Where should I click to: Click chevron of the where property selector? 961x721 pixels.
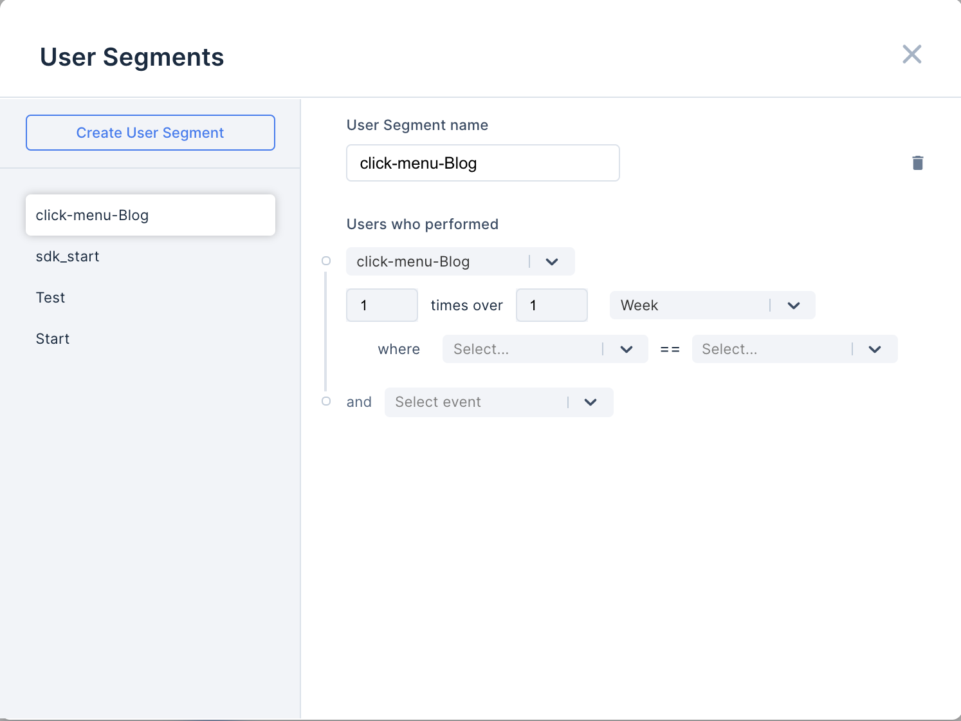[627, 350]
